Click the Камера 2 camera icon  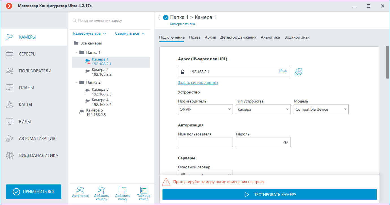[x=87, y=72]
